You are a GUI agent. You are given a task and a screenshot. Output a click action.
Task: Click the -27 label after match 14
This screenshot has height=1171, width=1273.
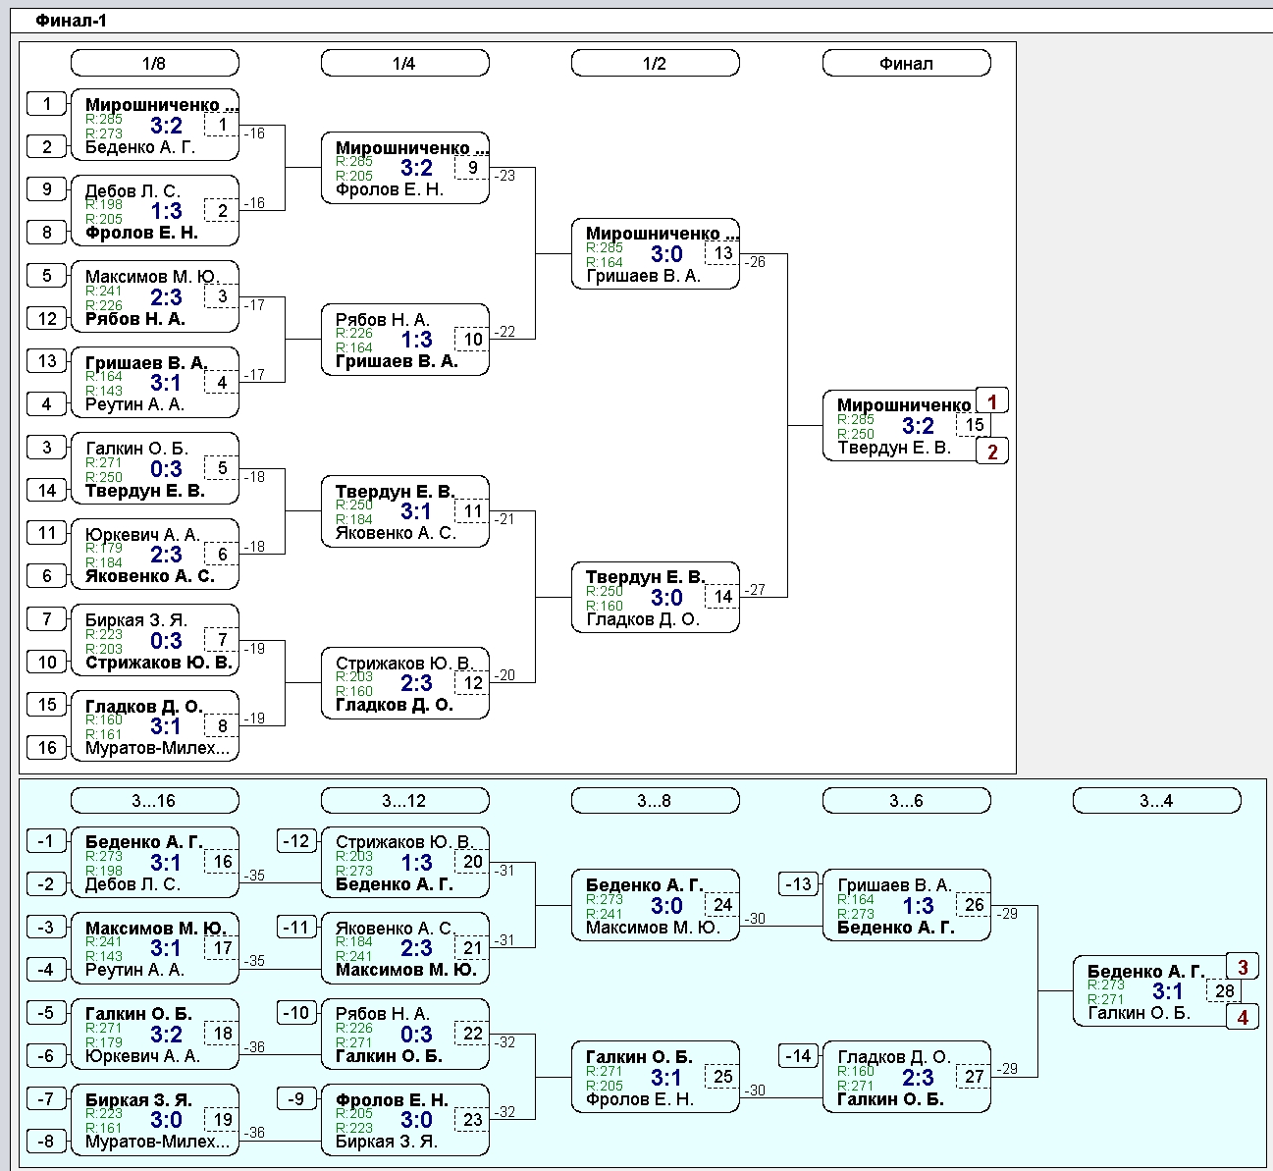[x=754, y=590]
